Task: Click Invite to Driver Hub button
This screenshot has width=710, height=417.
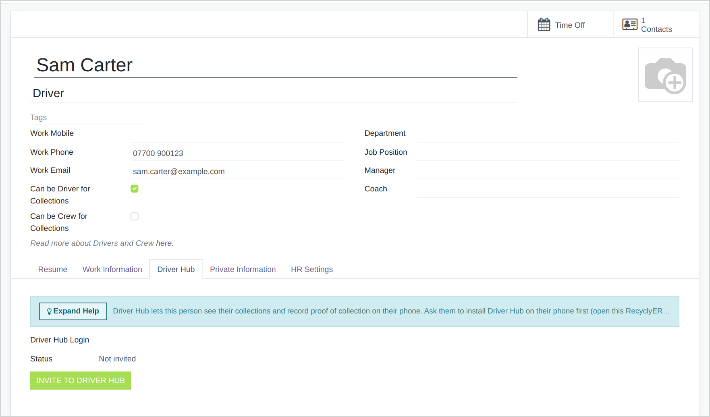Action: pos(81,380)
